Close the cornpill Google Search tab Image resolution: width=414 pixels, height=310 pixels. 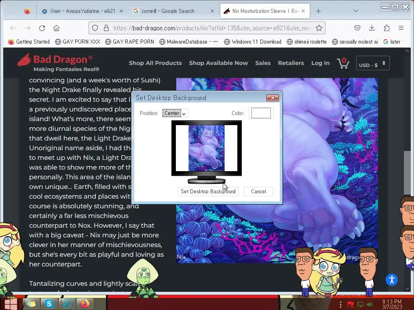[212, 11]
